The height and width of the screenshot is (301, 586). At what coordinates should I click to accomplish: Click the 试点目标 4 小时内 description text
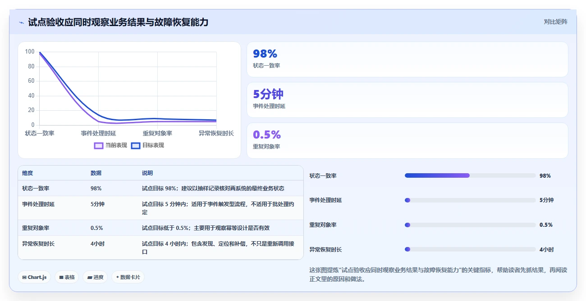(x=218, y=247)
